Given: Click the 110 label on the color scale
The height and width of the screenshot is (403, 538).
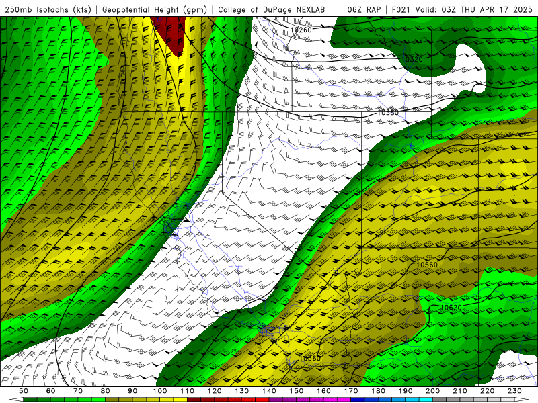Looking at the screenshot, I should tap(188, 391).
